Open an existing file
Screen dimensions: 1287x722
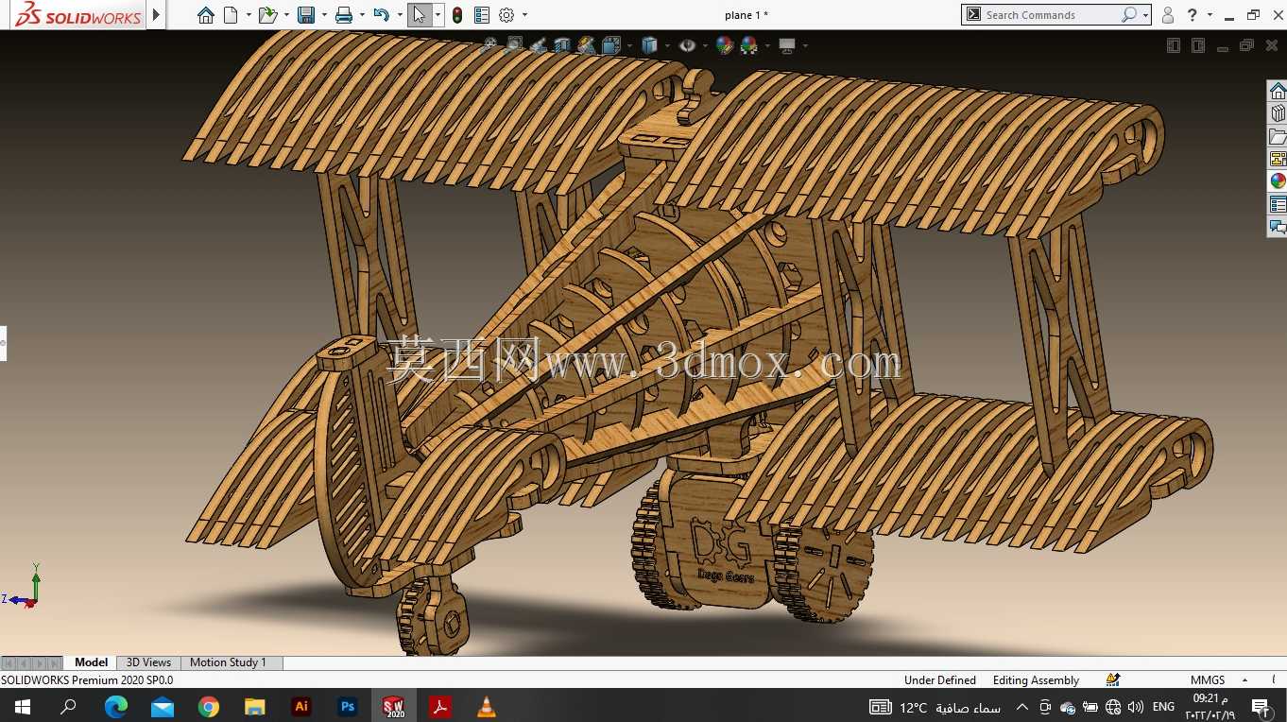point(268,15)
